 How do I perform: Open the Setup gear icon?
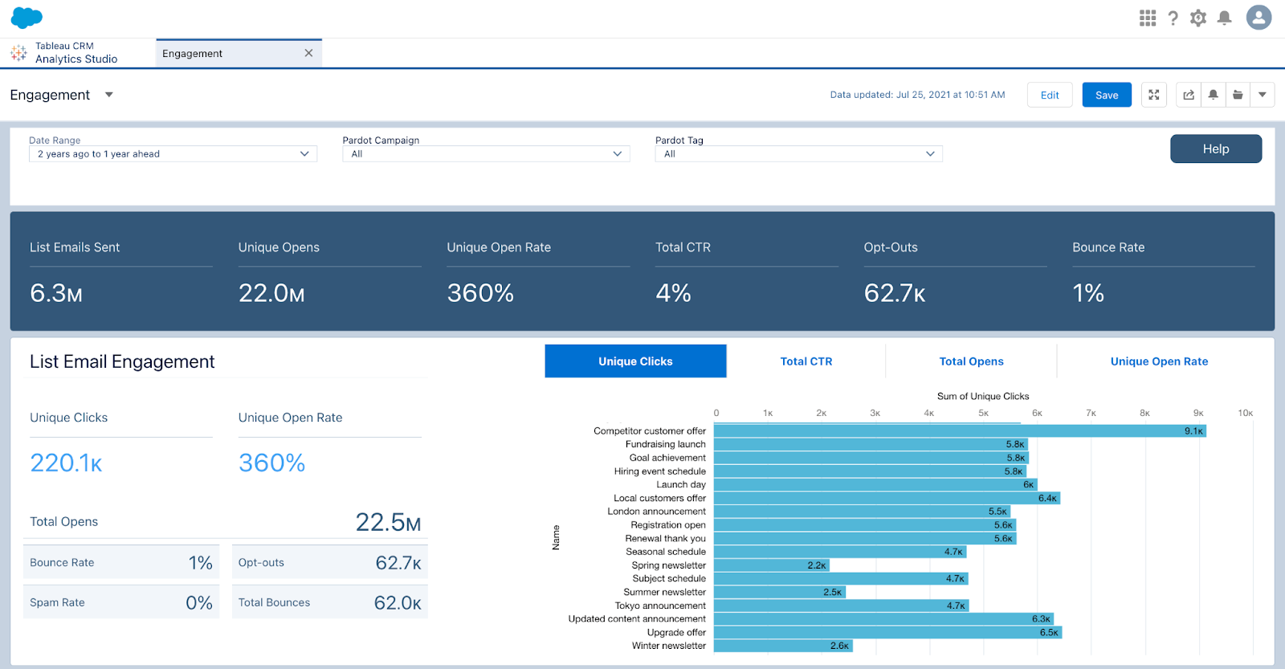point(1198,18)
